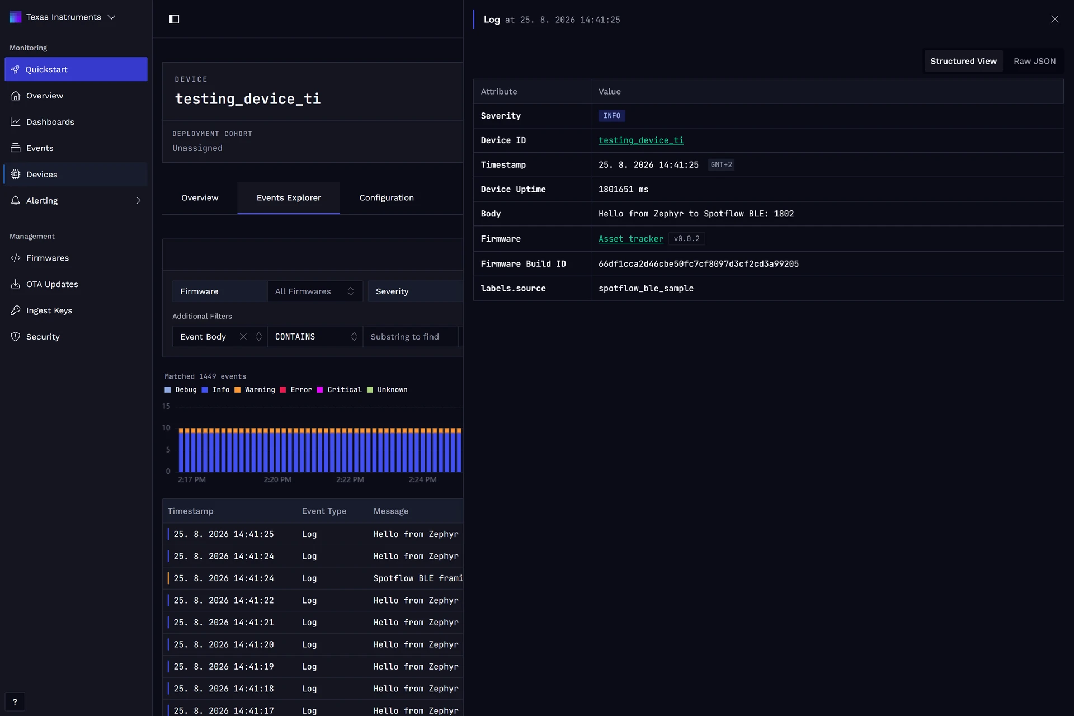Click the Device Uptime 1801651 ms value
Viewport: 1074px width, 716px height.
623,190
